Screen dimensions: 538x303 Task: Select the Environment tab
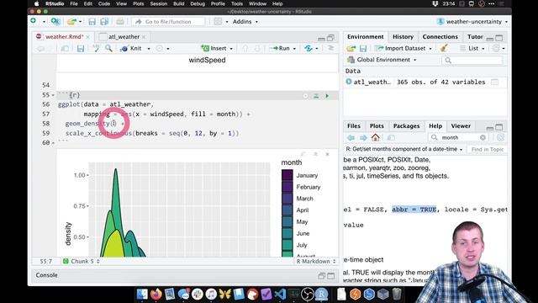coord(365,37)
